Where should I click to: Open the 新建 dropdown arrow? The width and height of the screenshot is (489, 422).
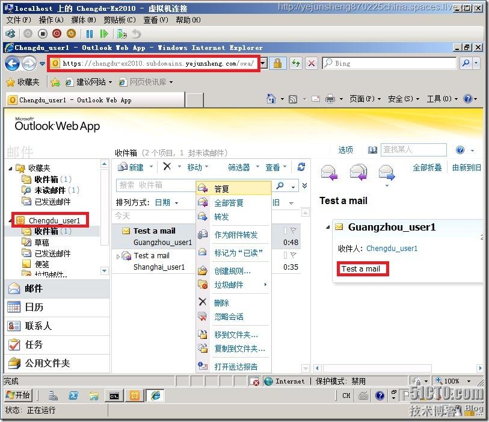tap(151, 167)
